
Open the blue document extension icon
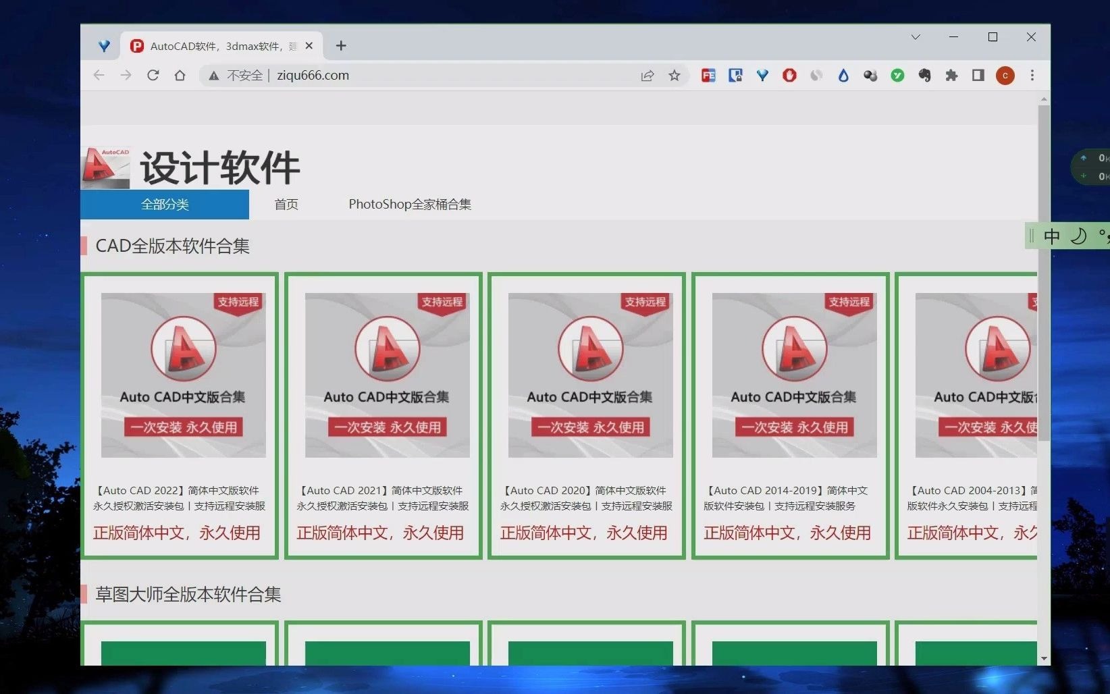[x=735, y=76]
